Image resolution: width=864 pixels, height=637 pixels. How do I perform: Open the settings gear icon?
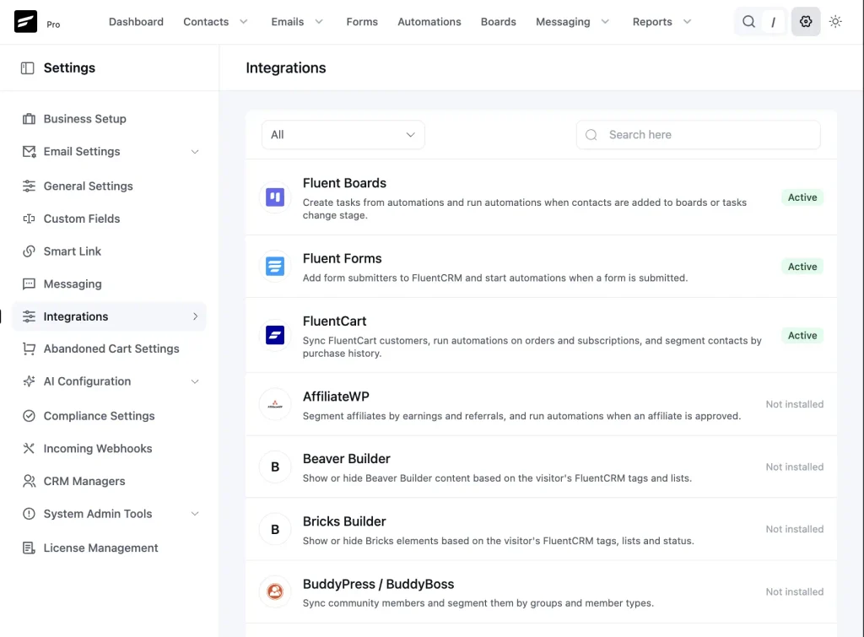(x=806, y=21)
